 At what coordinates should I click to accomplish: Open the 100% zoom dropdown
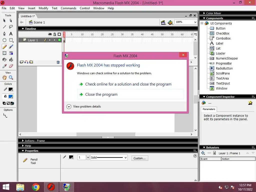tap(195, 22)
